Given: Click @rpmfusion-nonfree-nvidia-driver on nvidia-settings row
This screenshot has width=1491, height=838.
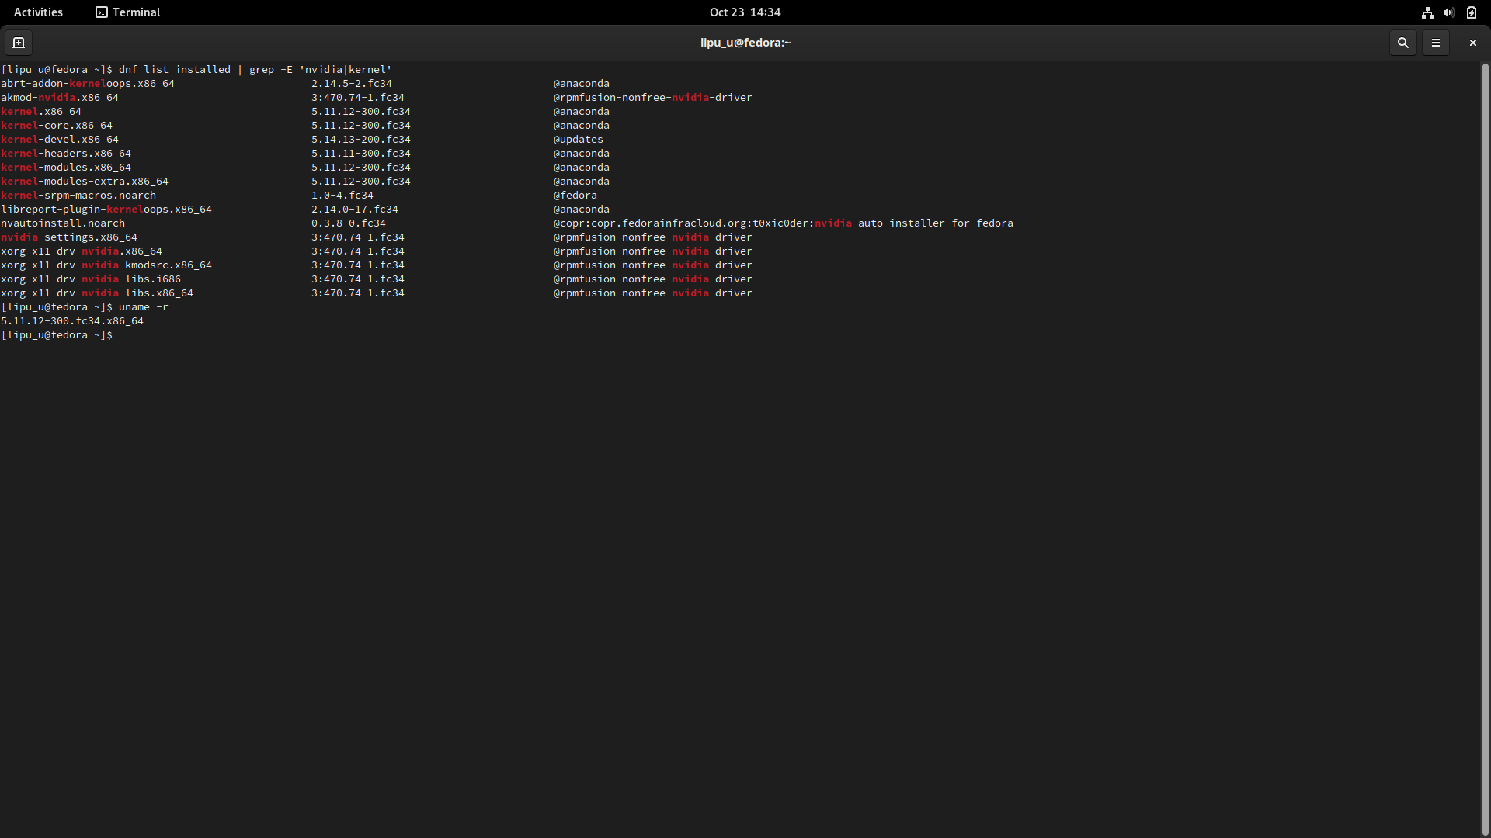Looking at the screenshot, I should coord(653,237).
